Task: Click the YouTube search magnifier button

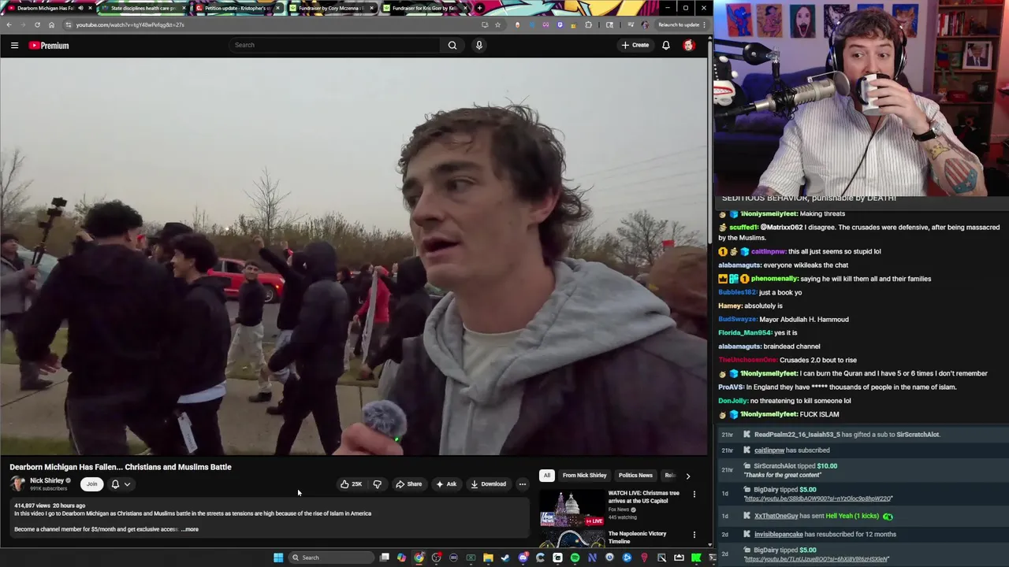Action: click(452, 45)
